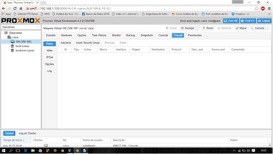Open Banco de Dados 2016 bookmark
The height and width of the screenshot is (154, 273).
[x=96, y=14]
